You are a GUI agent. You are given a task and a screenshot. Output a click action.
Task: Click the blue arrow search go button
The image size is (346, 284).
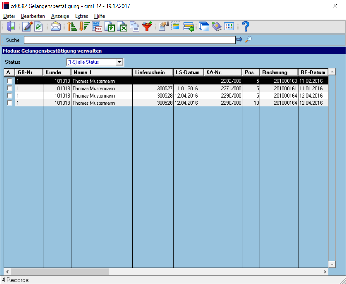point(239,39)
